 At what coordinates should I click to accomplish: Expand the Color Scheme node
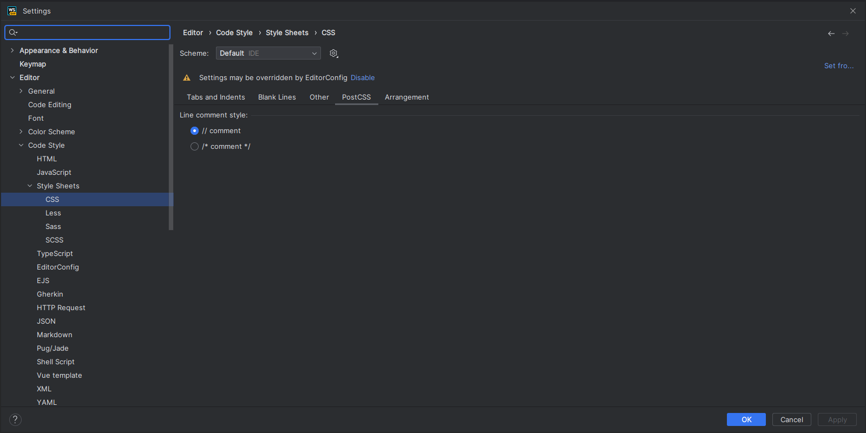[x=21, y=132]
